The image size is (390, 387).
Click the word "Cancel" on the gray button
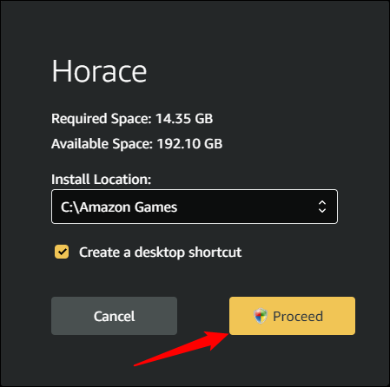pos(114,316)
